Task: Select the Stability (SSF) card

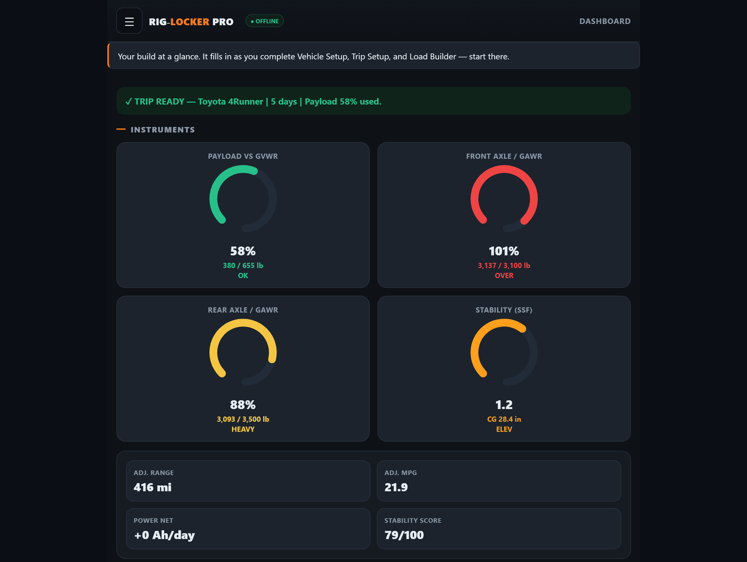Action: tap(504, 369)
